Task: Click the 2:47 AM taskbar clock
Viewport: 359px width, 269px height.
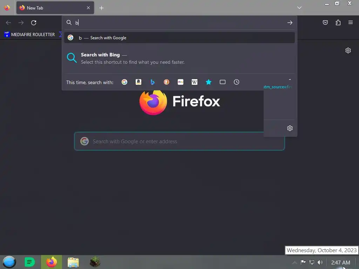Action: [x=341, y=262]
